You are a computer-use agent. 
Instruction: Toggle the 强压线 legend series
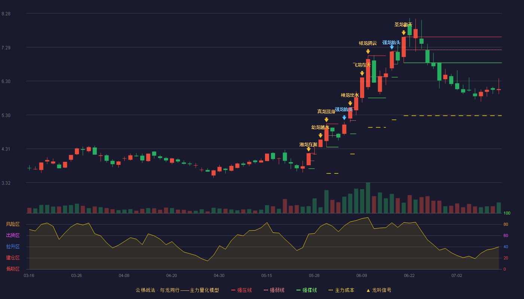coord(241,290)
